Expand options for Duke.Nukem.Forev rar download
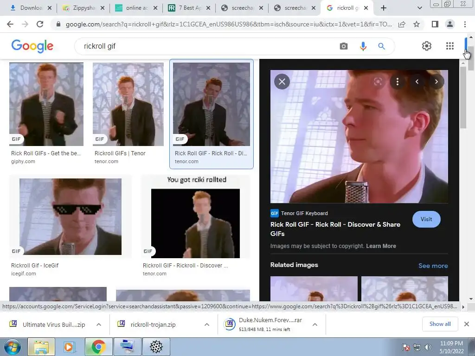Image resolution: width=475 pixels, height=356 pixels. pos(315,324)
